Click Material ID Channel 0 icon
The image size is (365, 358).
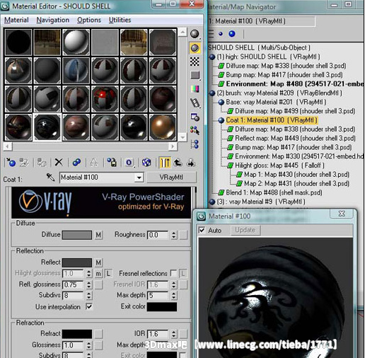point(129,162)
